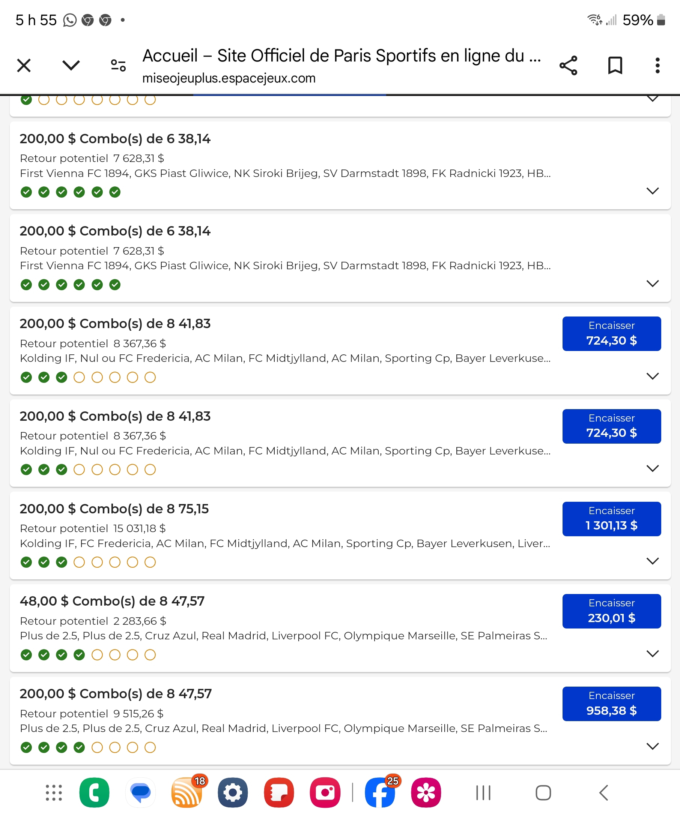Cash out the 230,01 $ bet
This screenshot has width=680, height=816.
tap(611, 611)
